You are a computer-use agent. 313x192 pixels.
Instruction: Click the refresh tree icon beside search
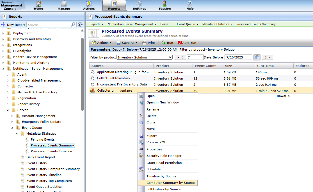click(80, 24)
